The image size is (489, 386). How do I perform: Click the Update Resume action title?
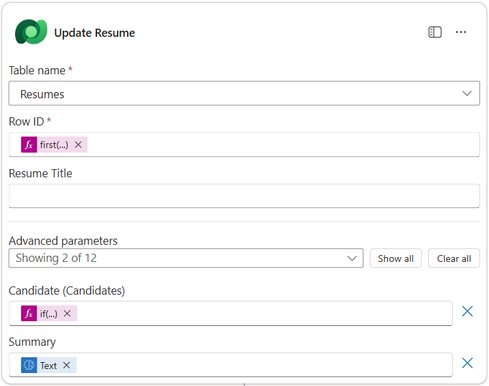coord(94,33)
